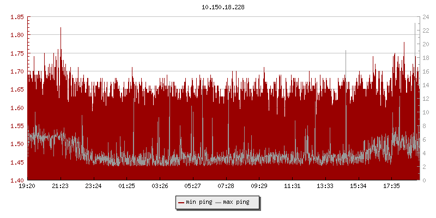436x218 pixels.
Task: Click the 13:33 time axis label
Action: (325, 186)
